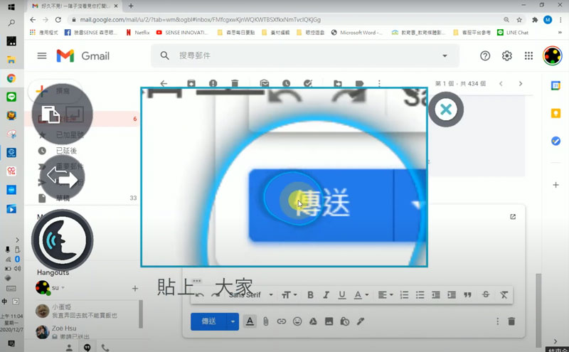Discard draft with trash icon
The image size is (569, 352).
coord(511,321)
